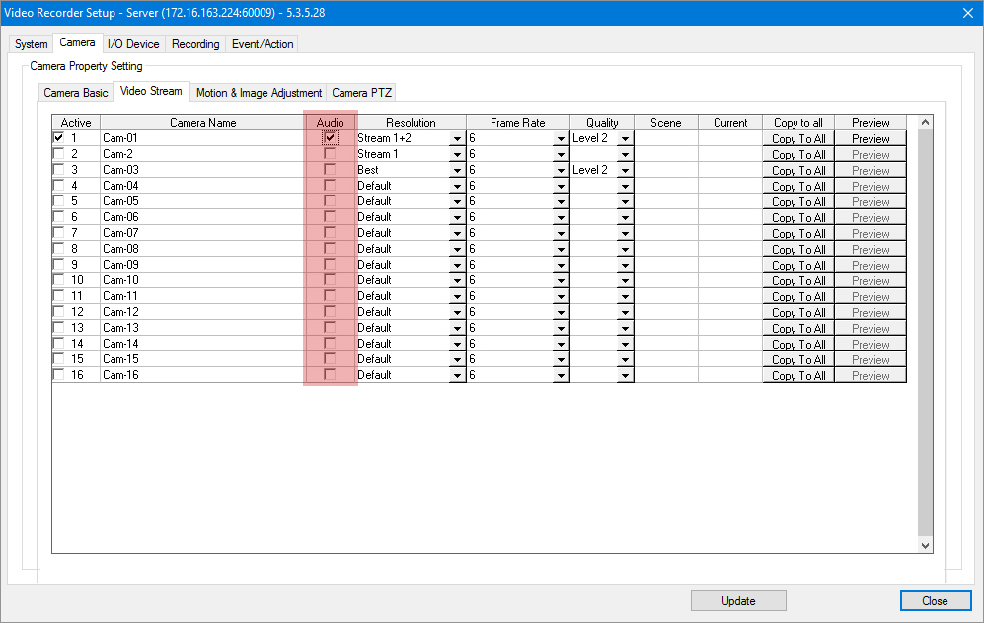Go to Motion & Image Adjustment tab
This screenshot has width=984, height=623.
click(259, 93)
